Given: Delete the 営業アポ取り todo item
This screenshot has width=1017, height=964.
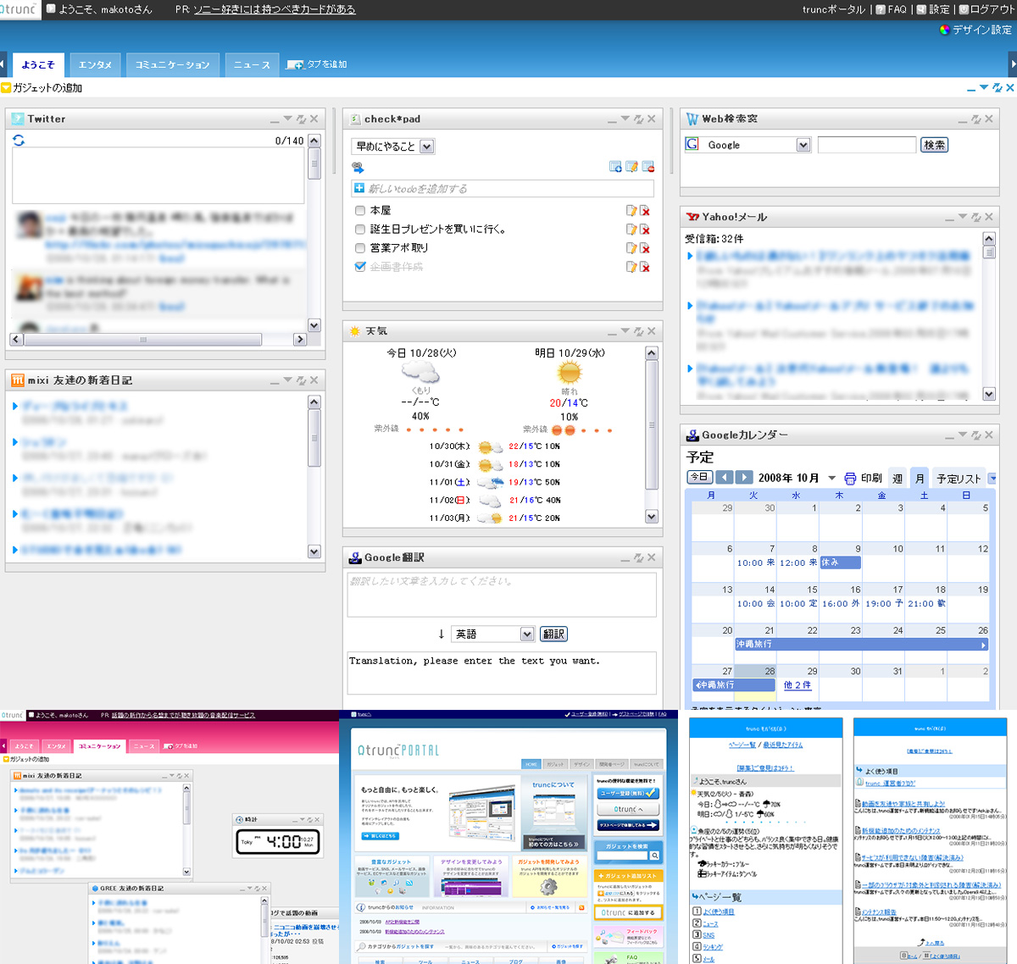Looking at the screenshot, I should click(645, 248).
